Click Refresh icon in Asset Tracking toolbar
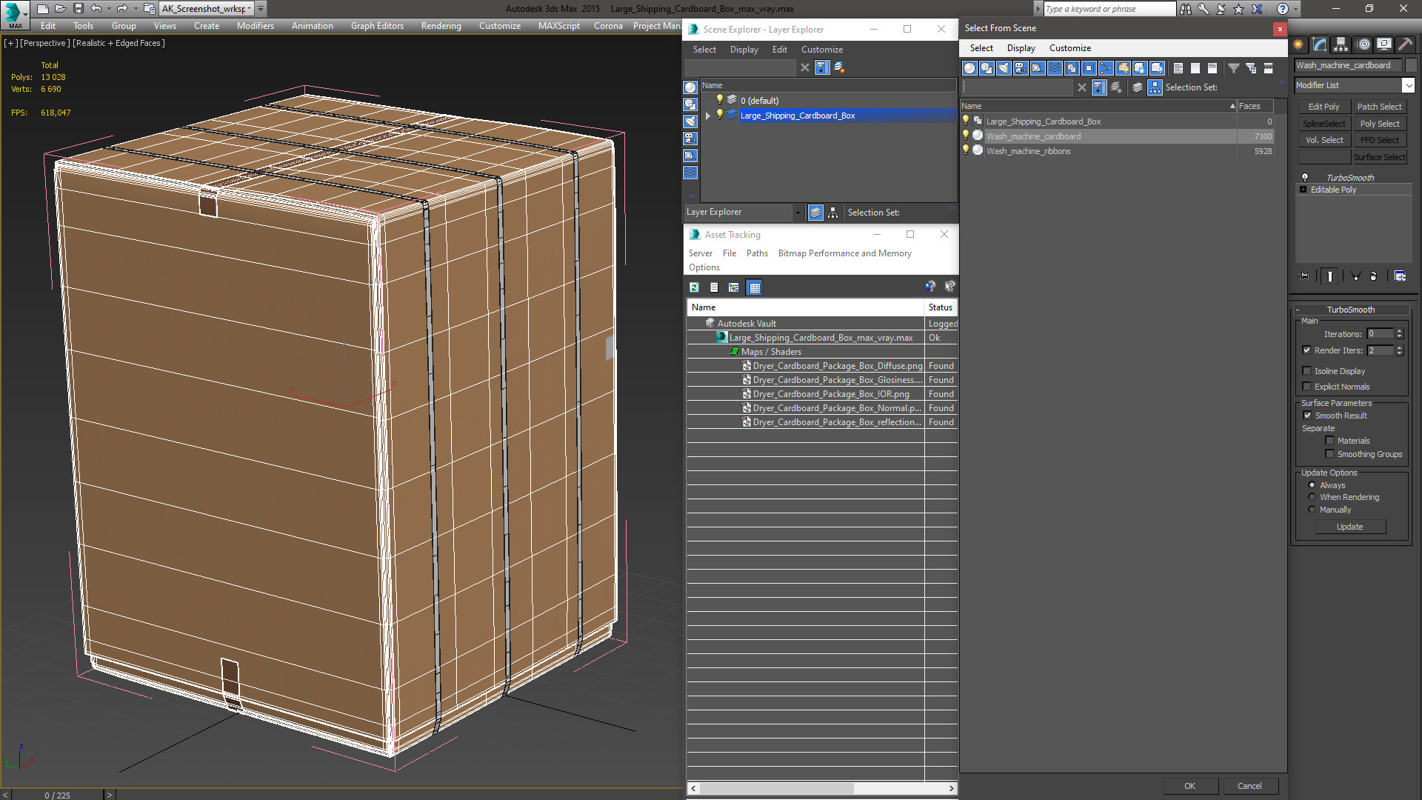The width and height of the screenshot is (1422, 800). [x=694, y=287]
